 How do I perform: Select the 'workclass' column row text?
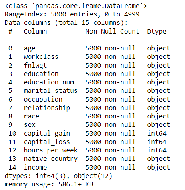click(41, 57)
